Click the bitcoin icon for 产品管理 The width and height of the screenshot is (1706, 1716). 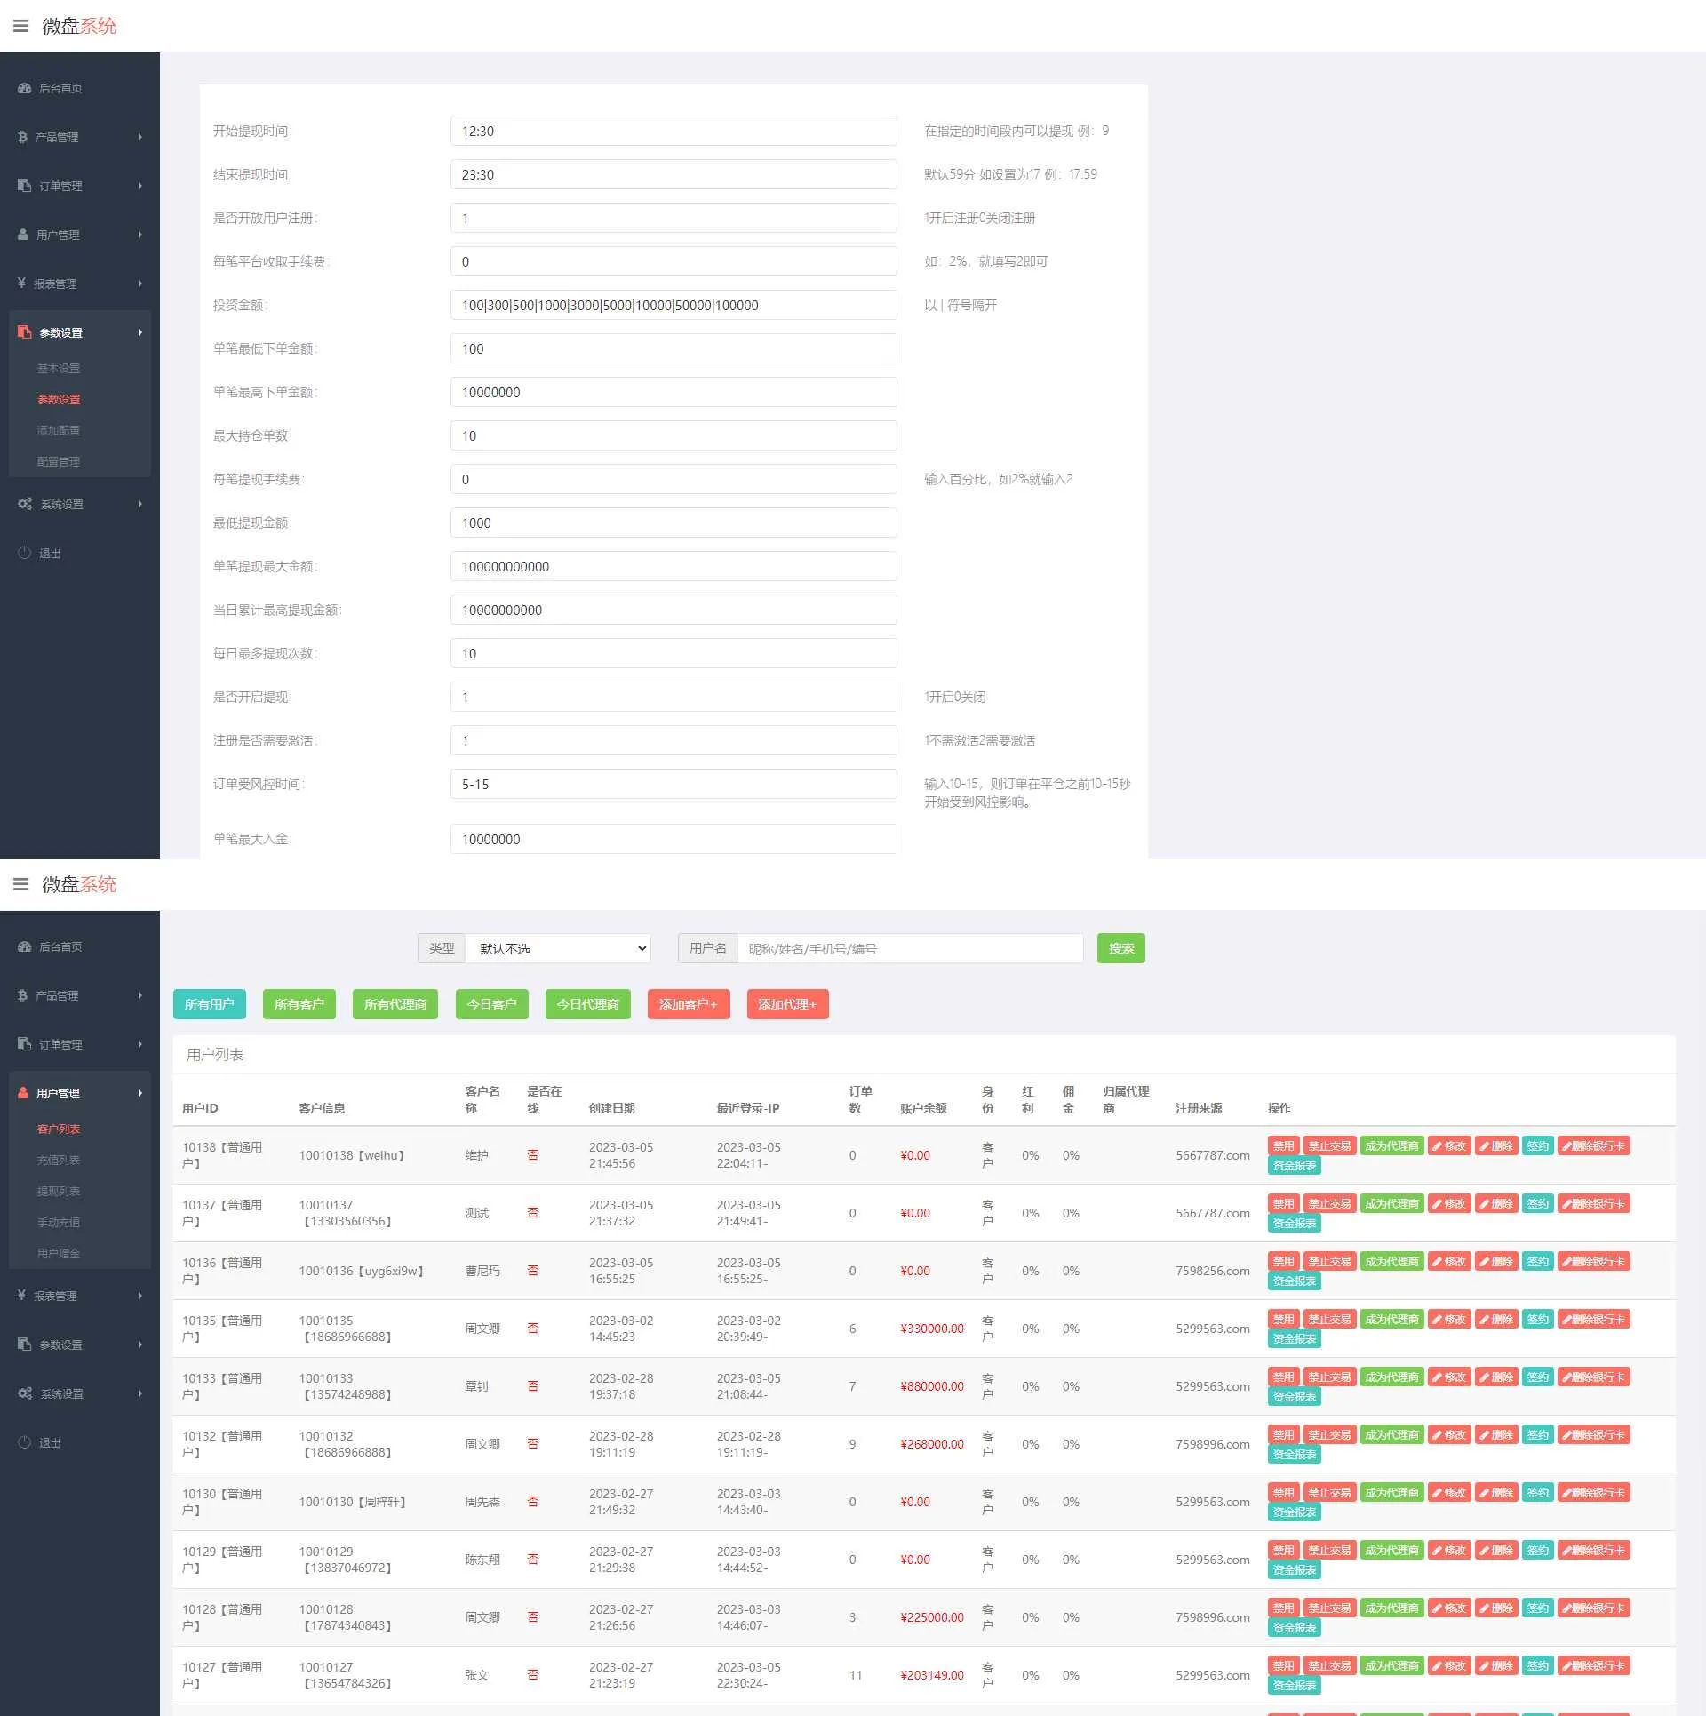click(23, 137)
